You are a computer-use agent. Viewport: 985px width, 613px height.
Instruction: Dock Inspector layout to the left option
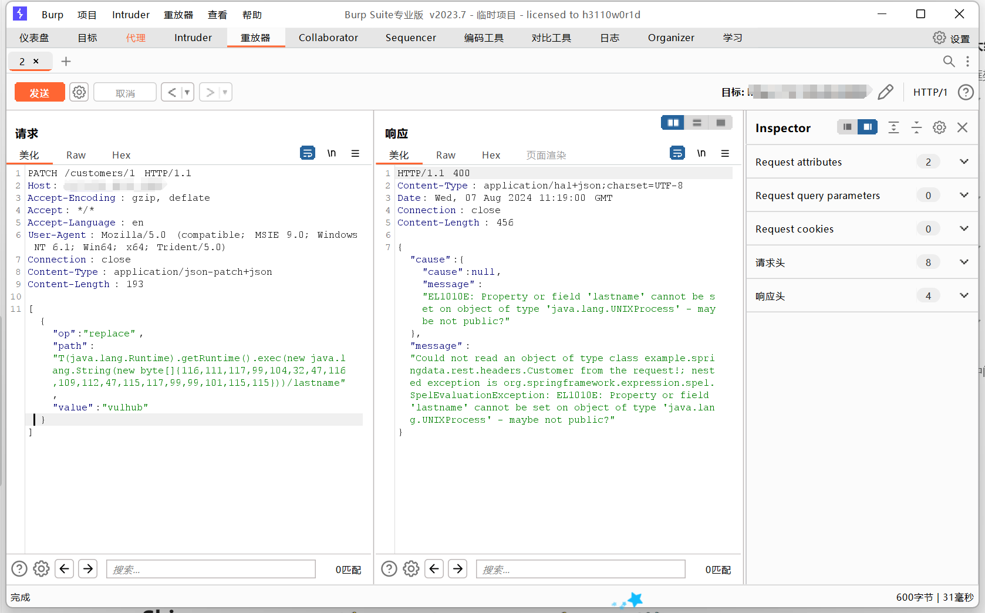[847, 127]
